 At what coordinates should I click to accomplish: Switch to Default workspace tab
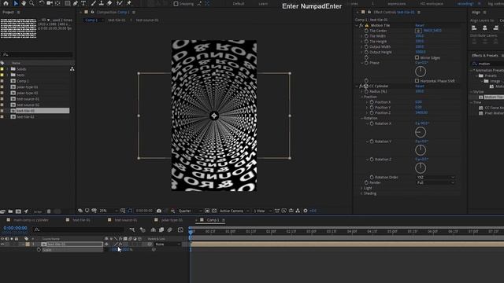click(239, 4)
